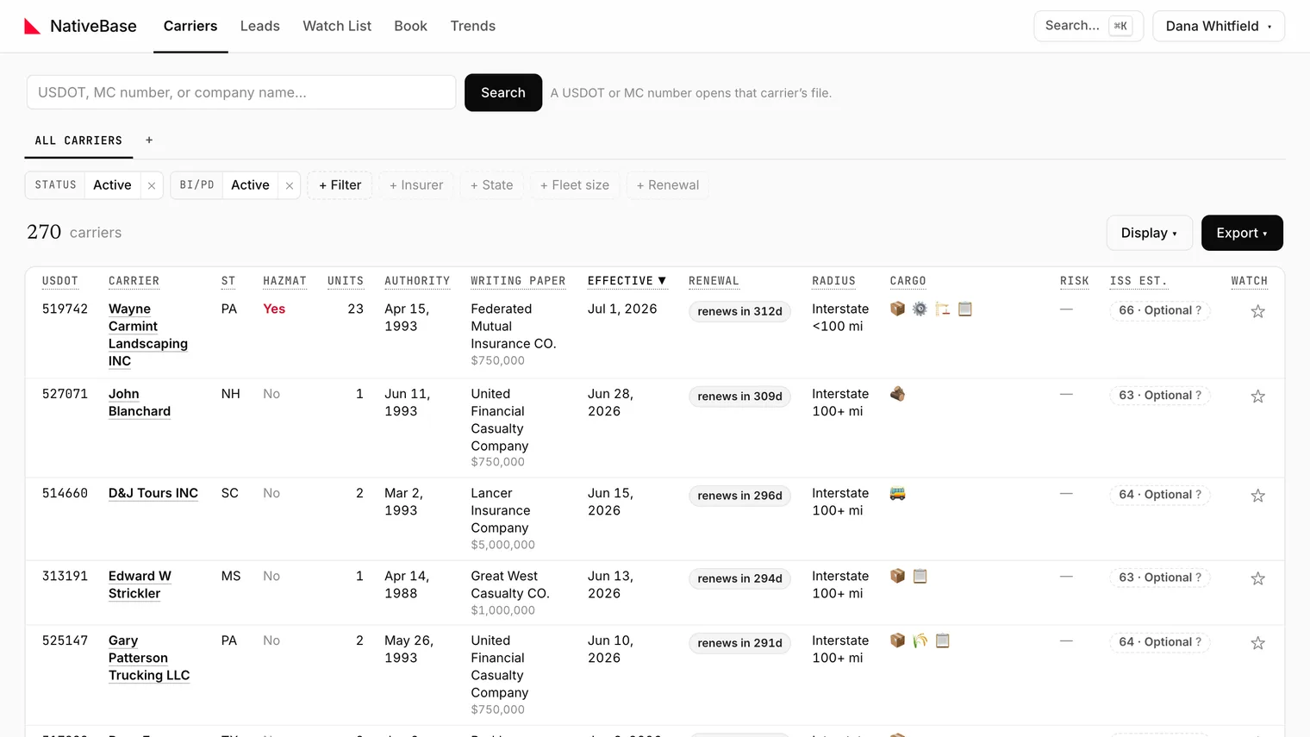
Task: Click the Hazmat column header
Action: pyautogui.click(x=284, y=281)
